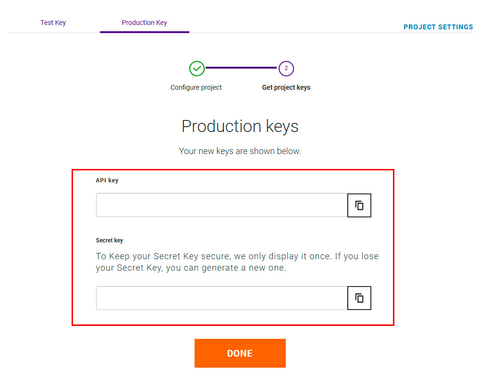The width and height of the screenshot is (490, 383).
Task: Click the Configure project step label
Action: [196, 87]
